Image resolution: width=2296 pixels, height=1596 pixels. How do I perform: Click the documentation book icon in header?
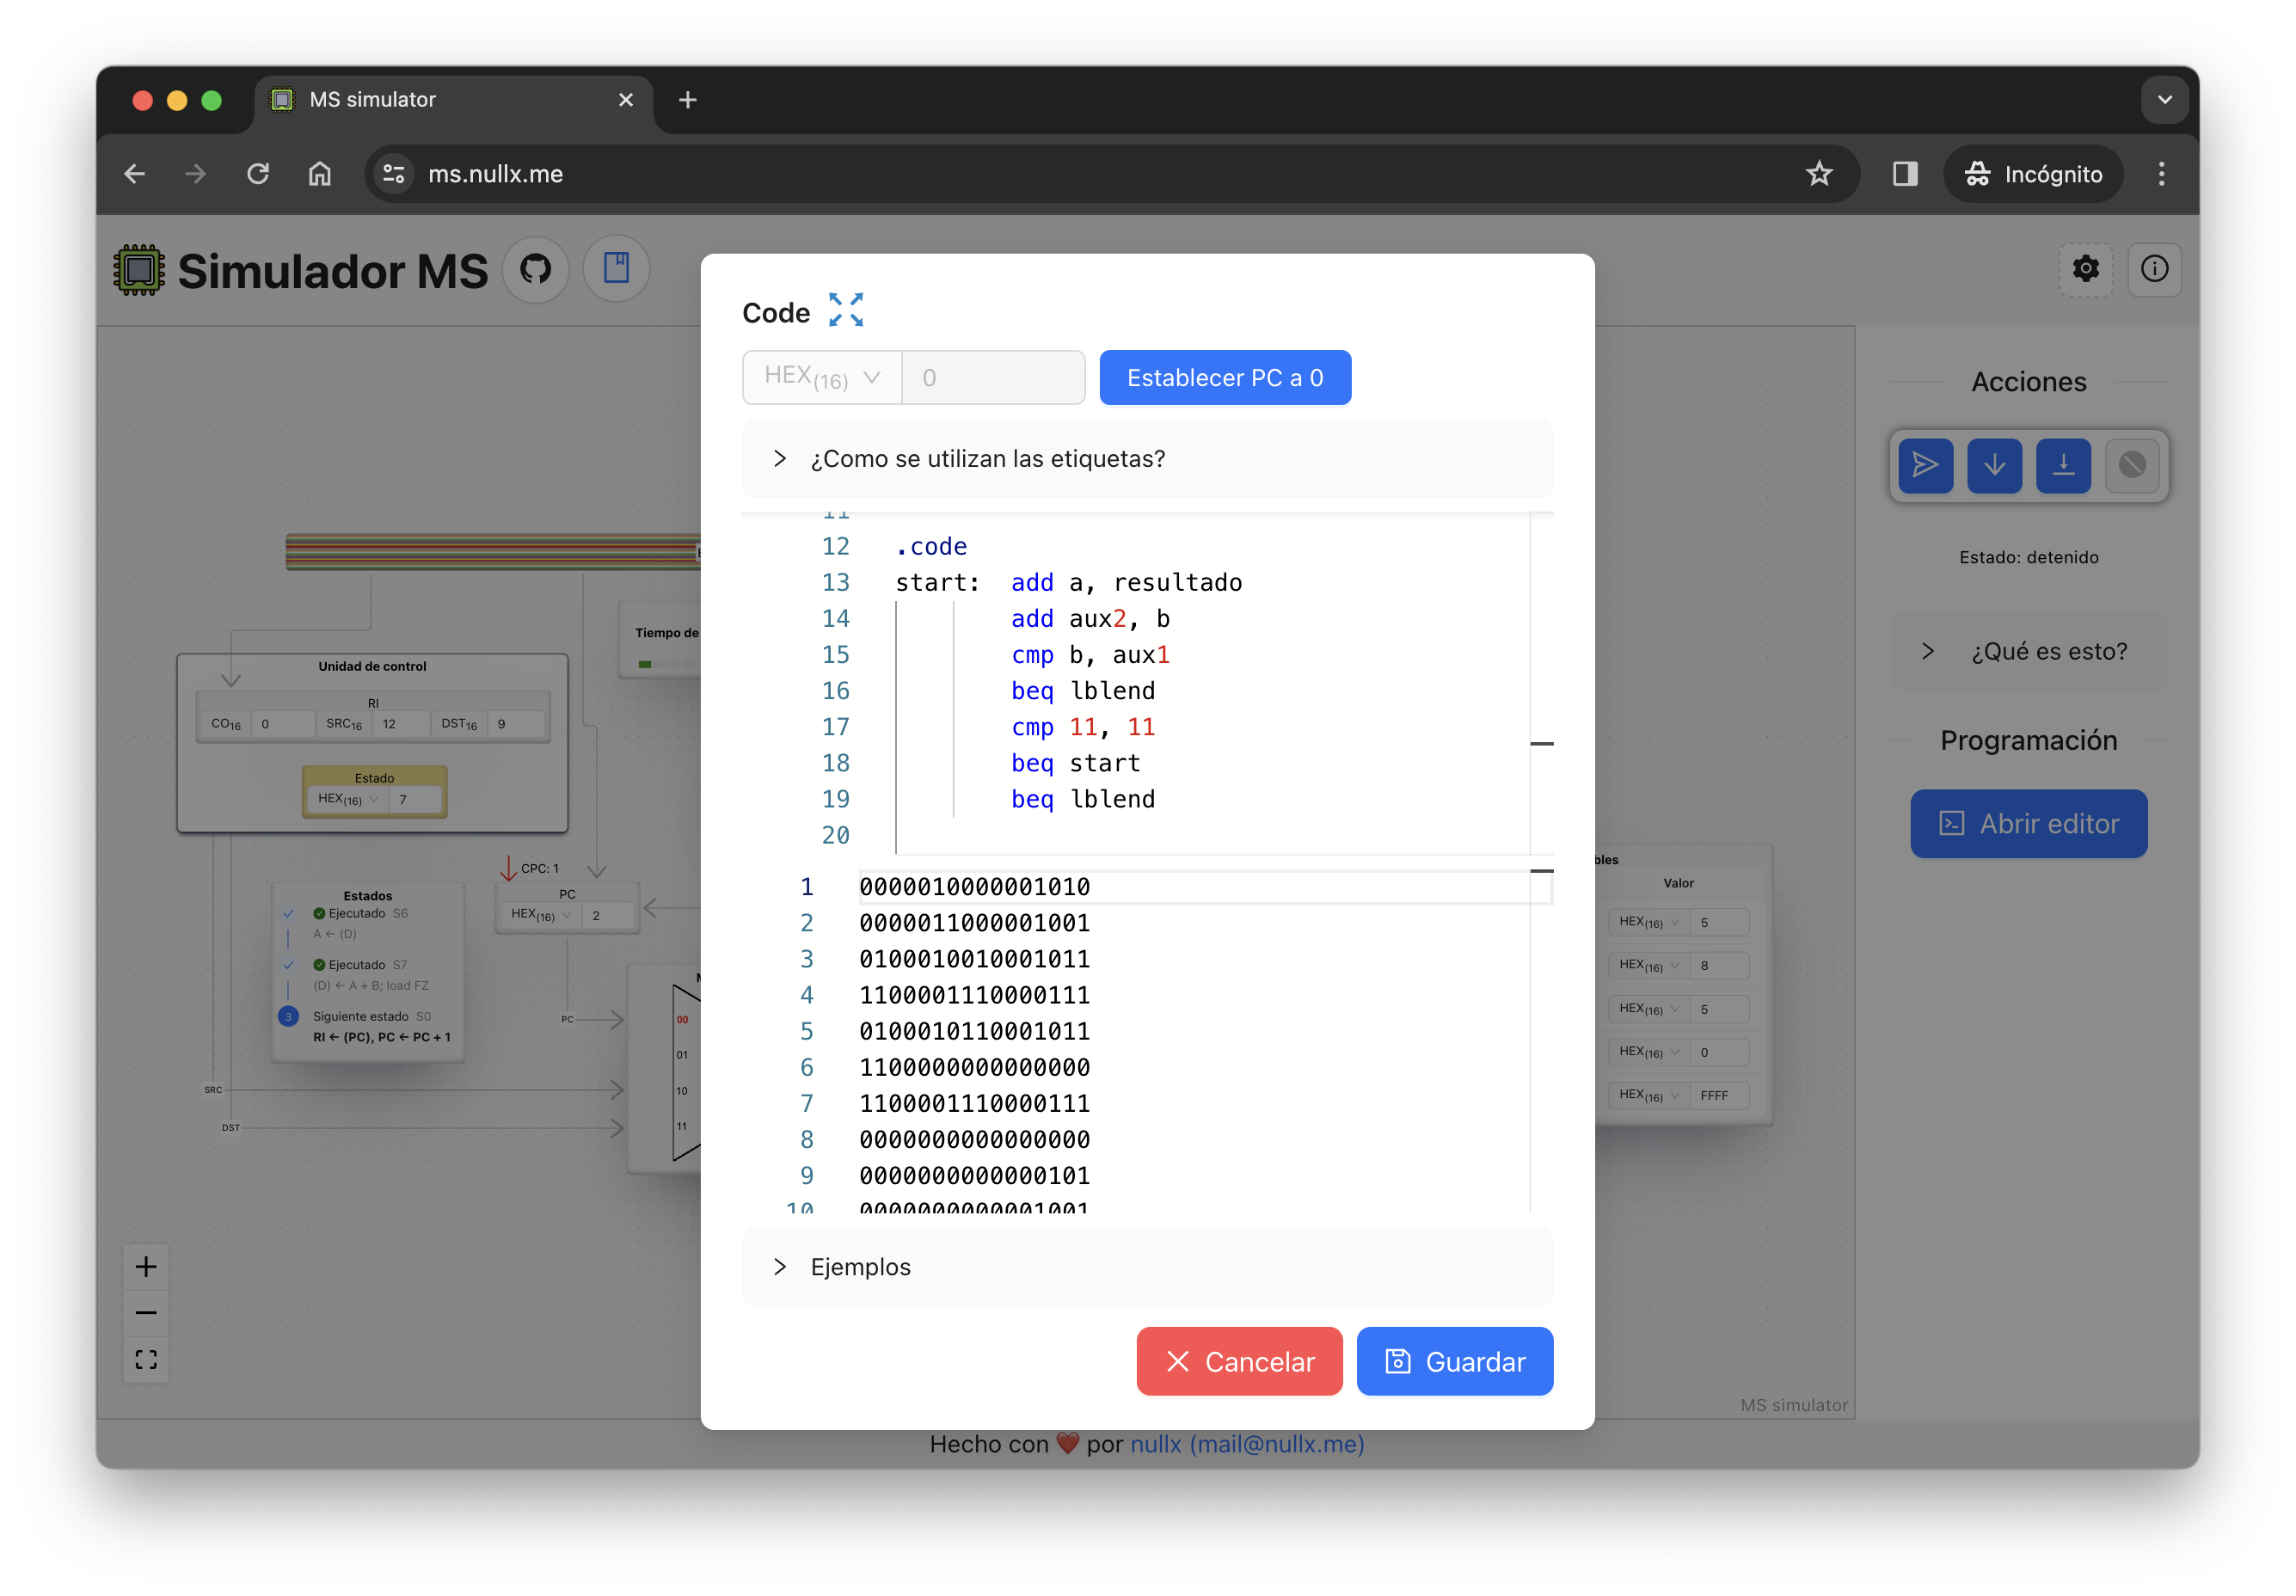coord(616,269)
